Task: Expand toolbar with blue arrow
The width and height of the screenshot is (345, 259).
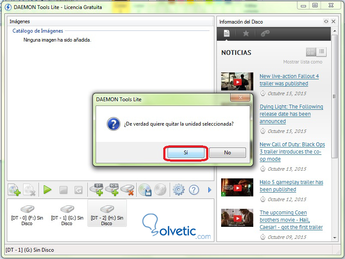Action: pyautogui.click(x=210, y=190)
